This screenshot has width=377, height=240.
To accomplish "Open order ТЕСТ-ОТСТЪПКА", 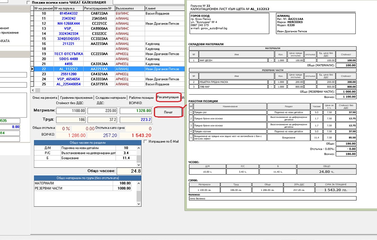I will click(69, 54).
